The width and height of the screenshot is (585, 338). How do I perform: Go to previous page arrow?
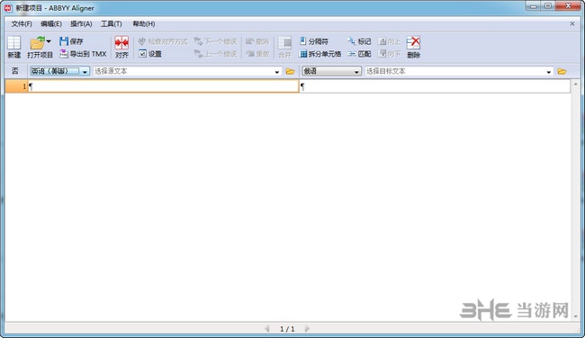266,328
